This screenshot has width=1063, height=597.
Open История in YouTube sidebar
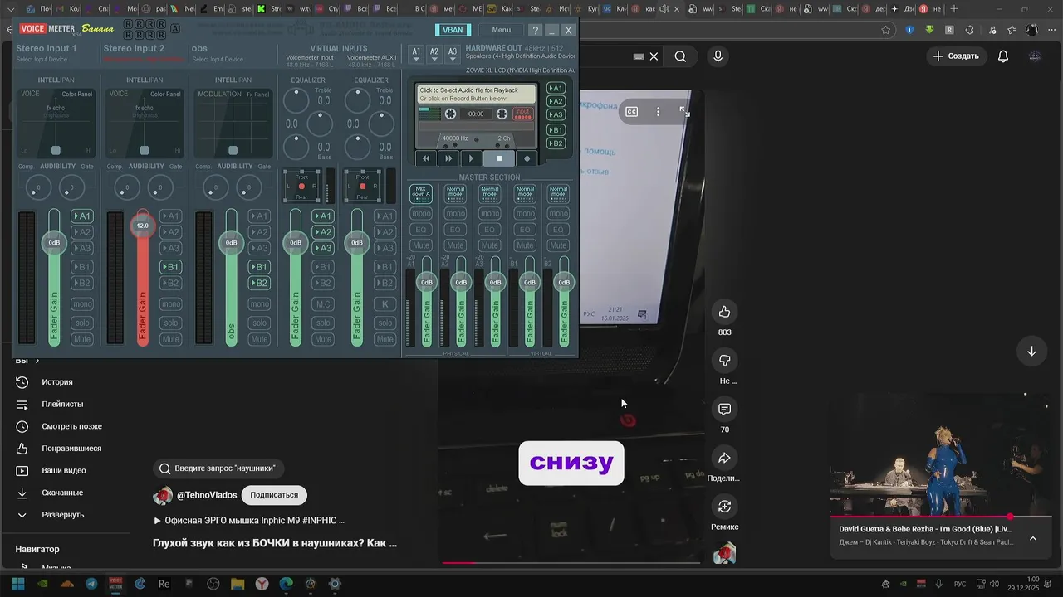pos(57,382)
